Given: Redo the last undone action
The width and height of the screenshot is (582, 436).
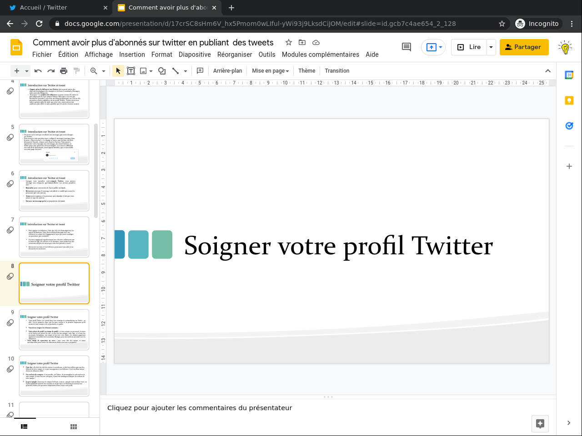Looking at the screenshot, I should click(x=51, y=71).
